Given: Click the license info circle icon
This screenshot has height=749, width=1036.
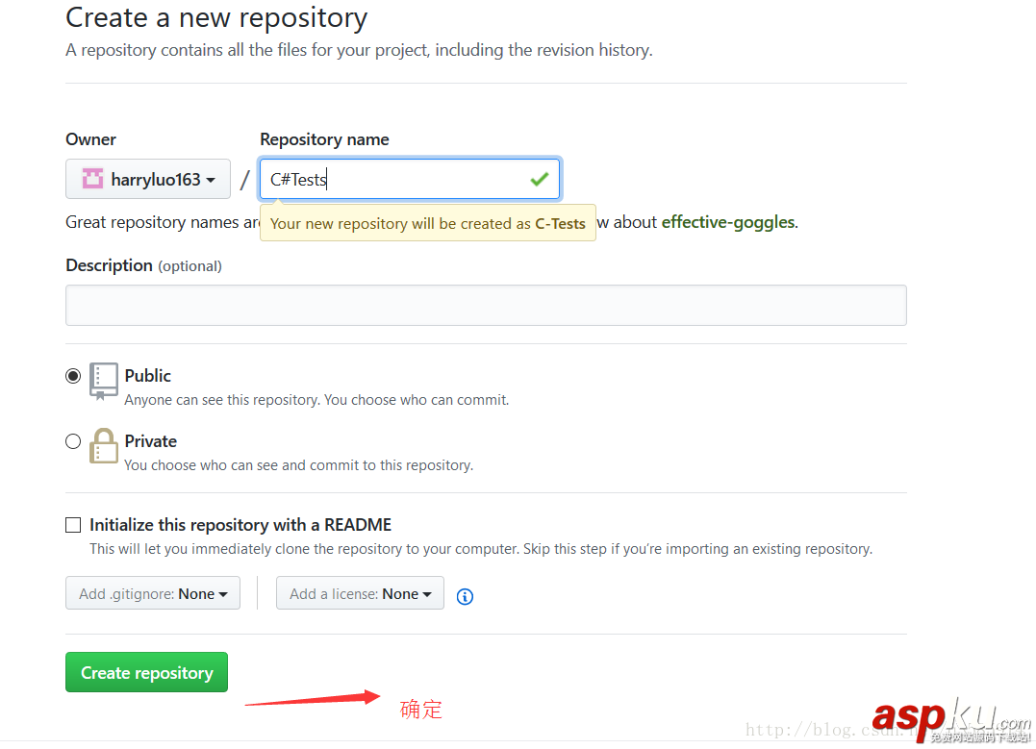Looking at the screenshot, I should (x=465, y=596).
